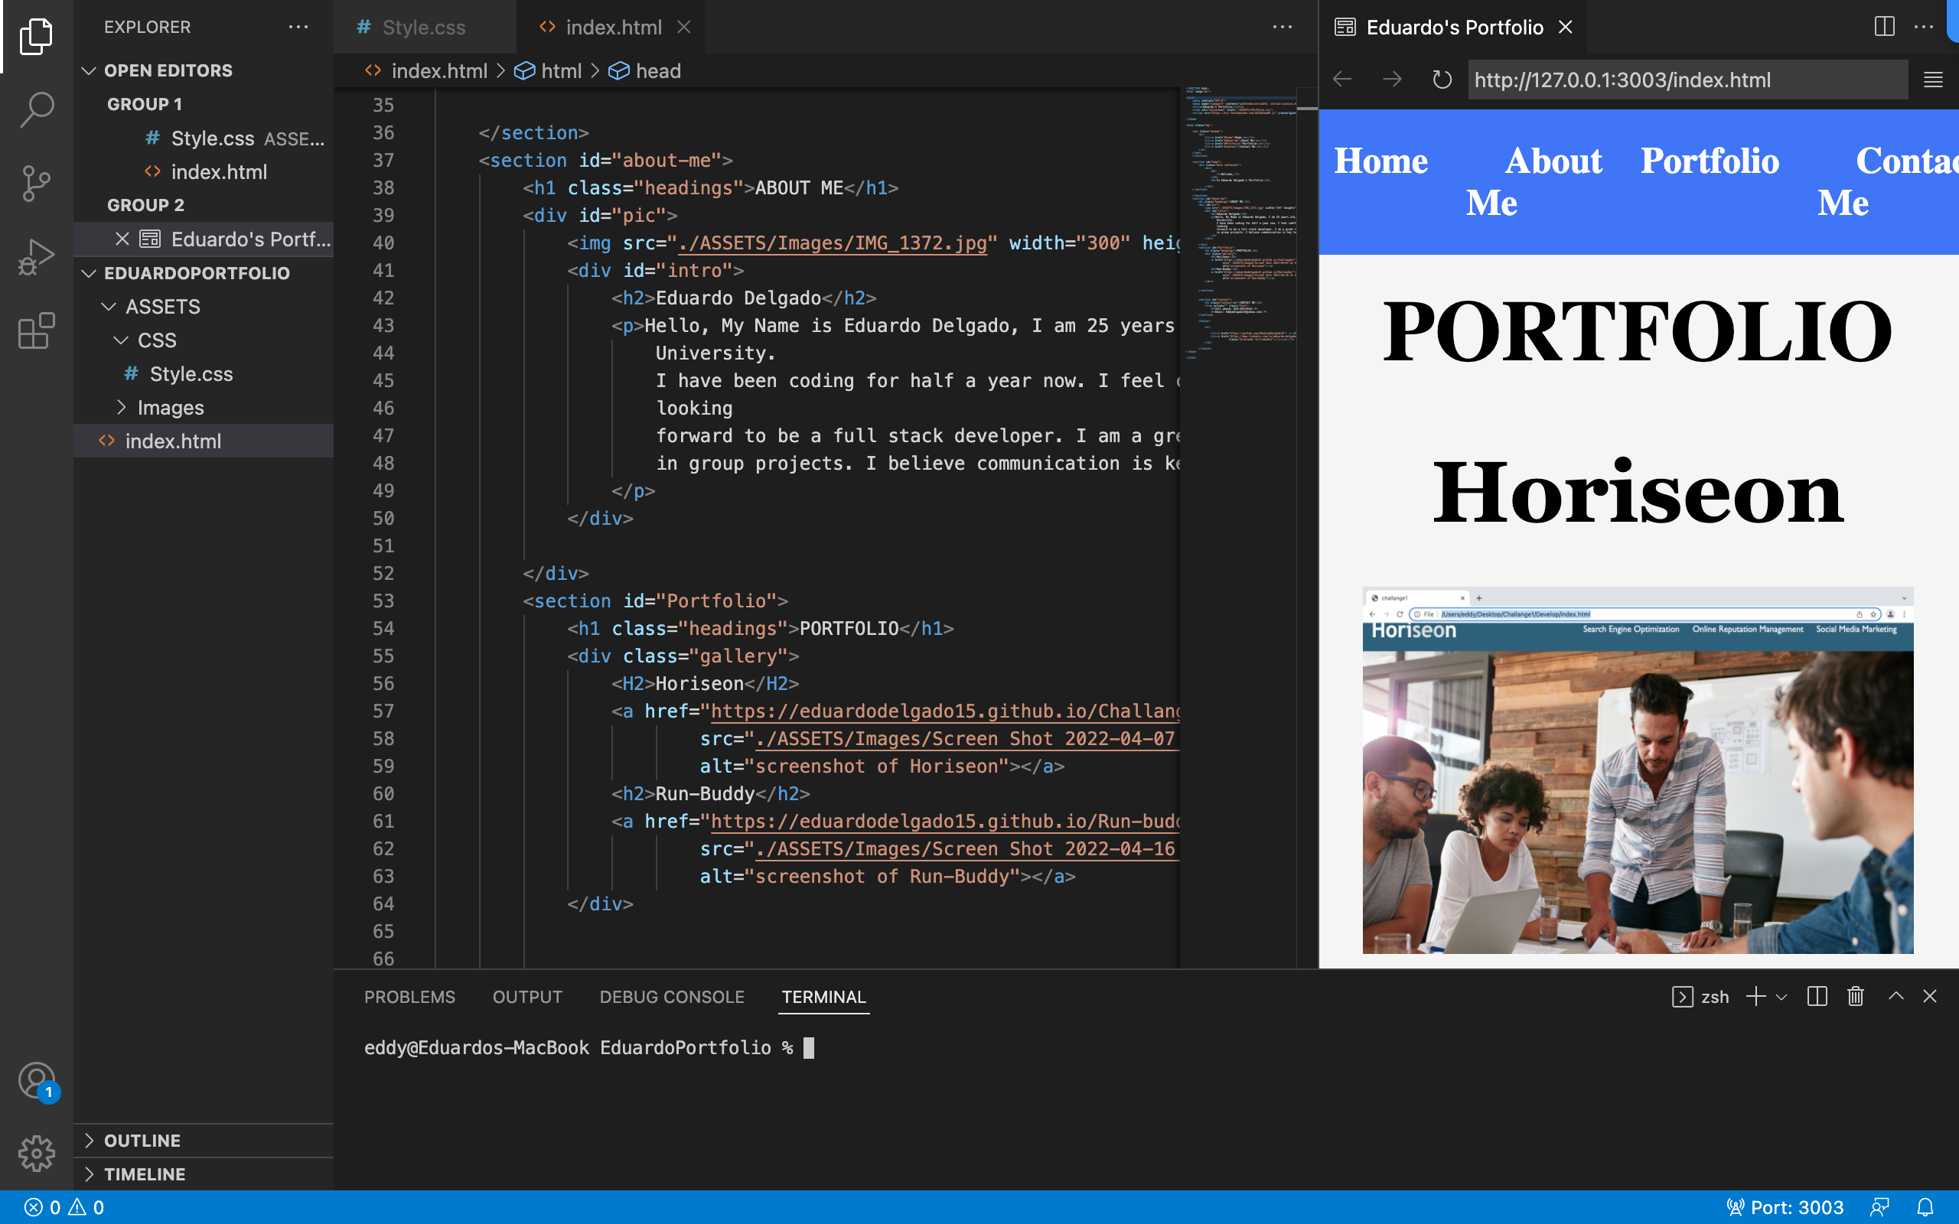Viewport: 1959px width, 1224px height.
Task: Open the Source Control view
Action: (37, 183)
